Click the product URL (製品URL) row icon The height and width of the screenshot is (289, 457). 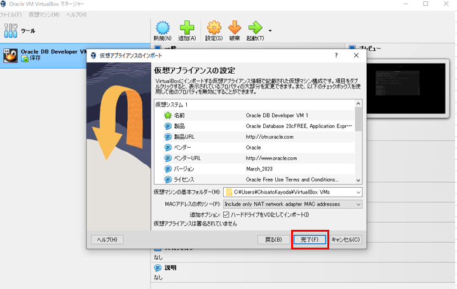tap(168, 137)
